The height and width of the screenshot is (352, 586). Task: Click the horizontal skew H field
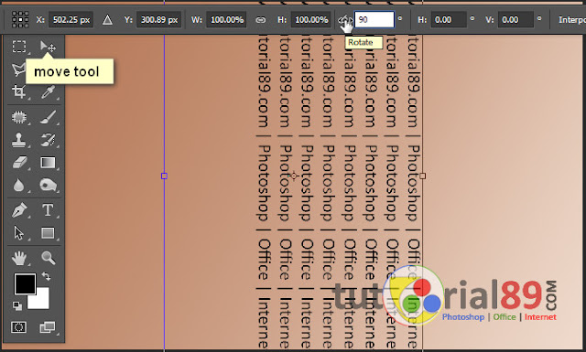tap(449, 19)
